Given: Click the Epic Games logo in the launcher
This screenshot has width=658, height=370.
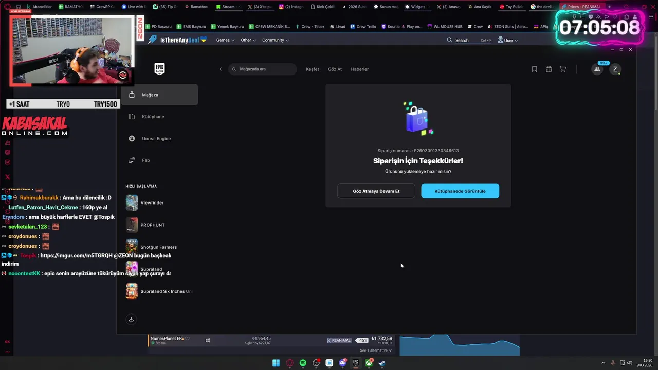Looking at the screenshot, I should coord(159,69).
